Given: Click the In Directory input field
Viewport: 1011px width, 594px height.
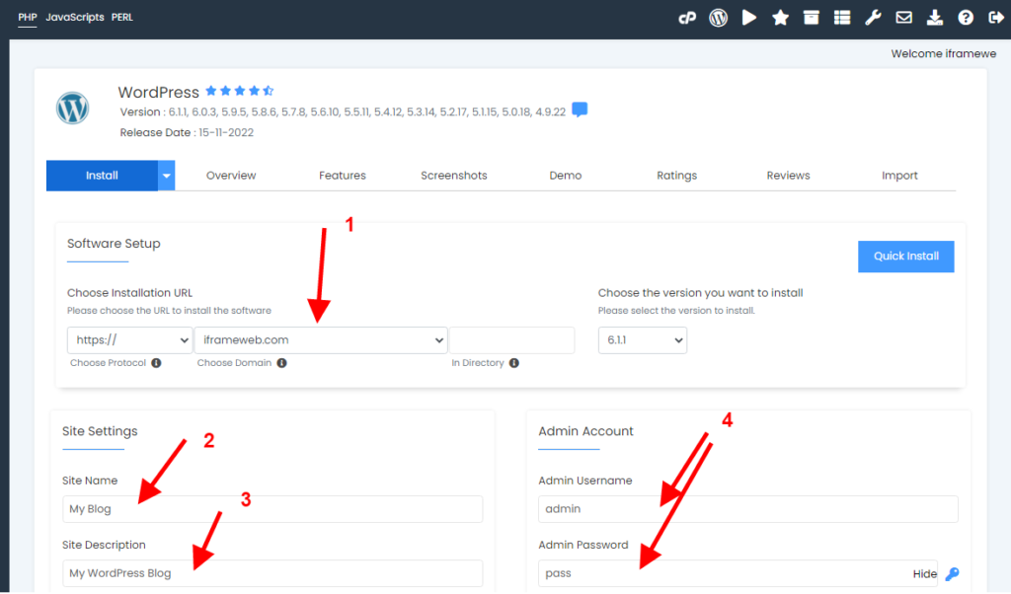Looking at the screenshot, I should coord(511,340).
